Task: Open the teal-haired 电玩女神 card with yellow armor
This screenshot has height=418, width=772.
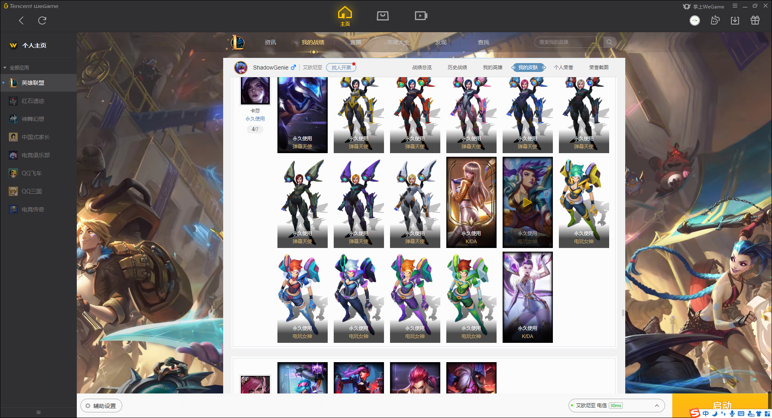Action: coord(584,202)
